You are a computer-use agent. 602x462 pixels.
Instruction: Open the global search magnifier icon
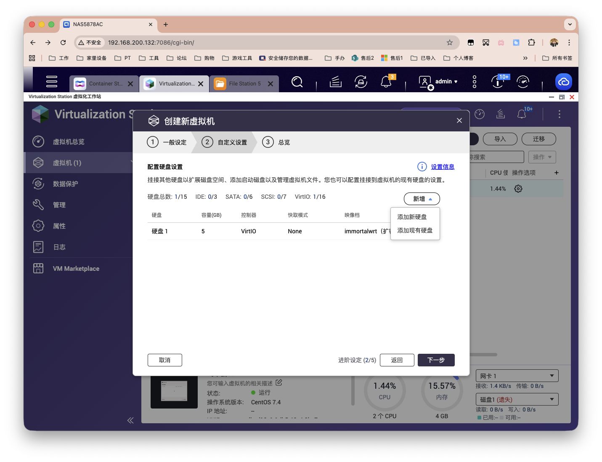coord(297,82)
